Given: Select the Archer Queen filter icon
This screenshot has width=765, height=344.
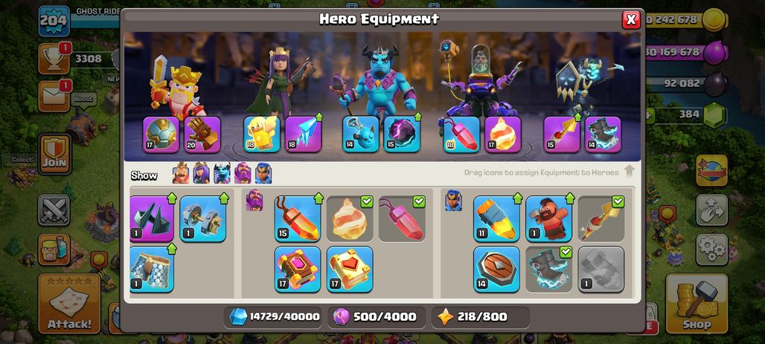Looking at the screenshot, I should [x=202, y=173].
